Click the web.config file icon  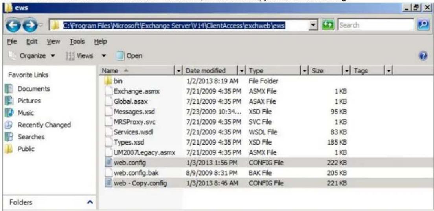click(x=109, y=163)
